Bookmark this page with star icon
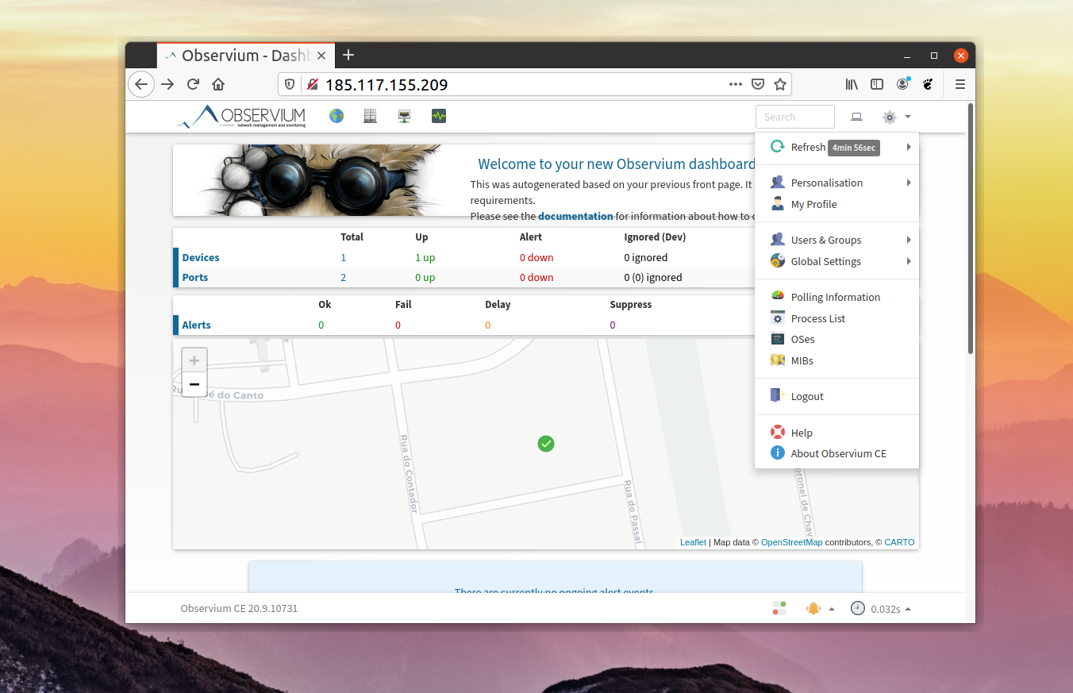This screenshot has width=1073, height=693. 780,84
